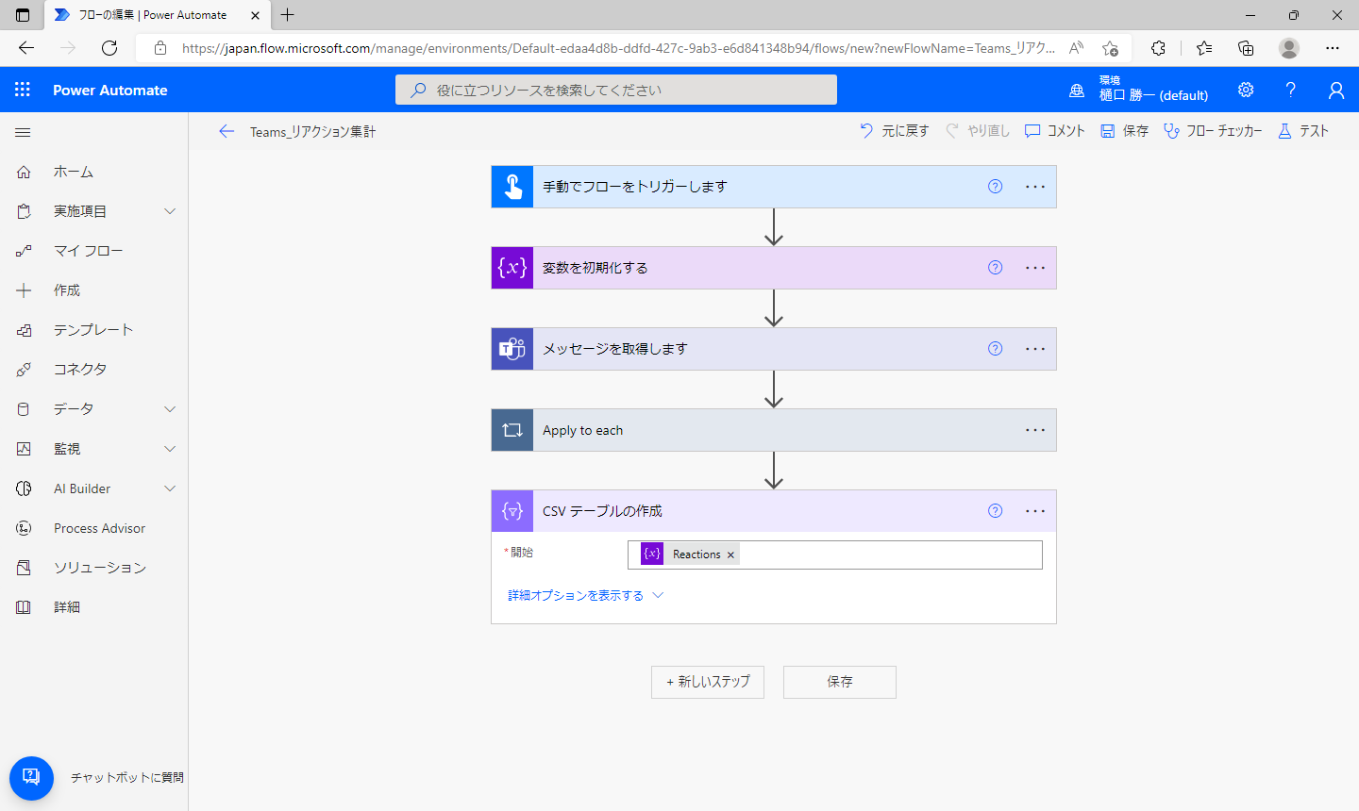
Task: Click the Teams icon on get messages step
Action: (x=512, y=349)
